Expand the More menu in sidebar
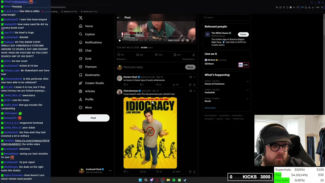This screenshot has width=325, height=183. 85,108
